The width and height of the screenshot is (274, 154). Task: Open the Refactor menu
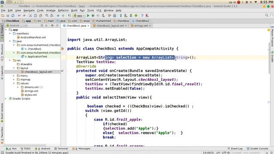pyautogui.click(x=63, y=10)
